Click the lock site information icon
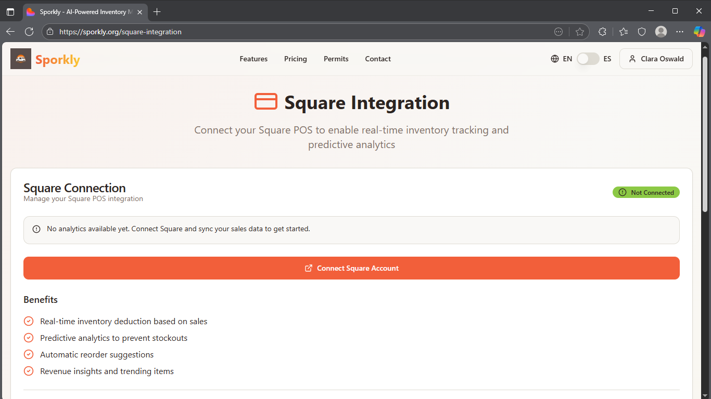Viewport: 711px width, 399px height. point(50,32)
